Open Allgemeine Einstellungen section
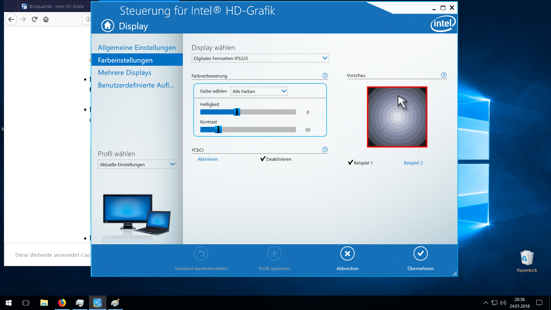The height and width of the screenshot is (310, 551). [137, 48]
